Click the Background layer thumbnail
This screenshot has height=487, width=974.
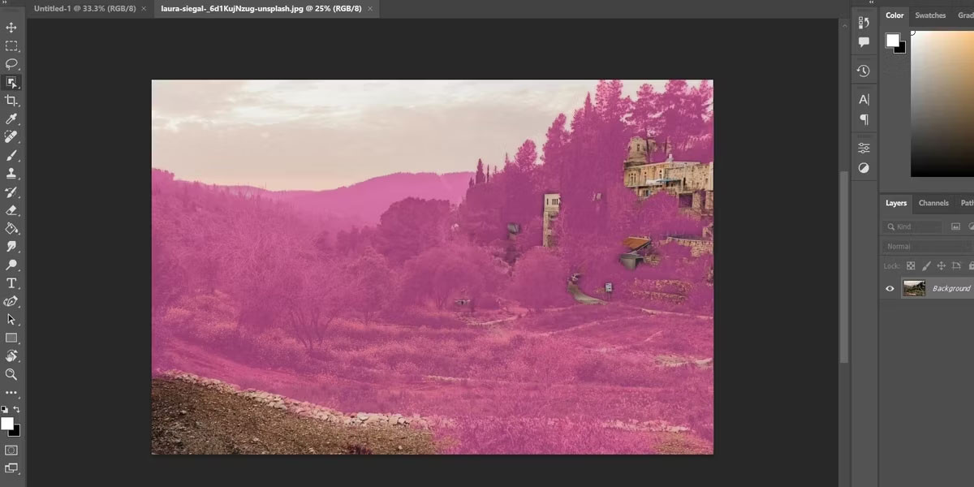[x=914, y=288]
